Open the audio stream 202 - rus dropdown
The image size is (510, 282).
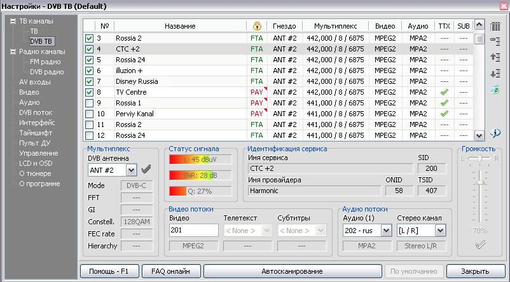387,231
